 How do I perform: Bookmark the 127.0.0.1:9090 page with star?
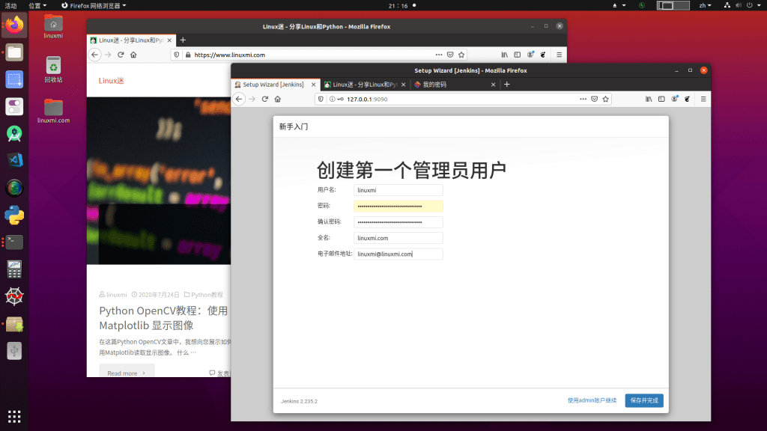click(605, 99)
